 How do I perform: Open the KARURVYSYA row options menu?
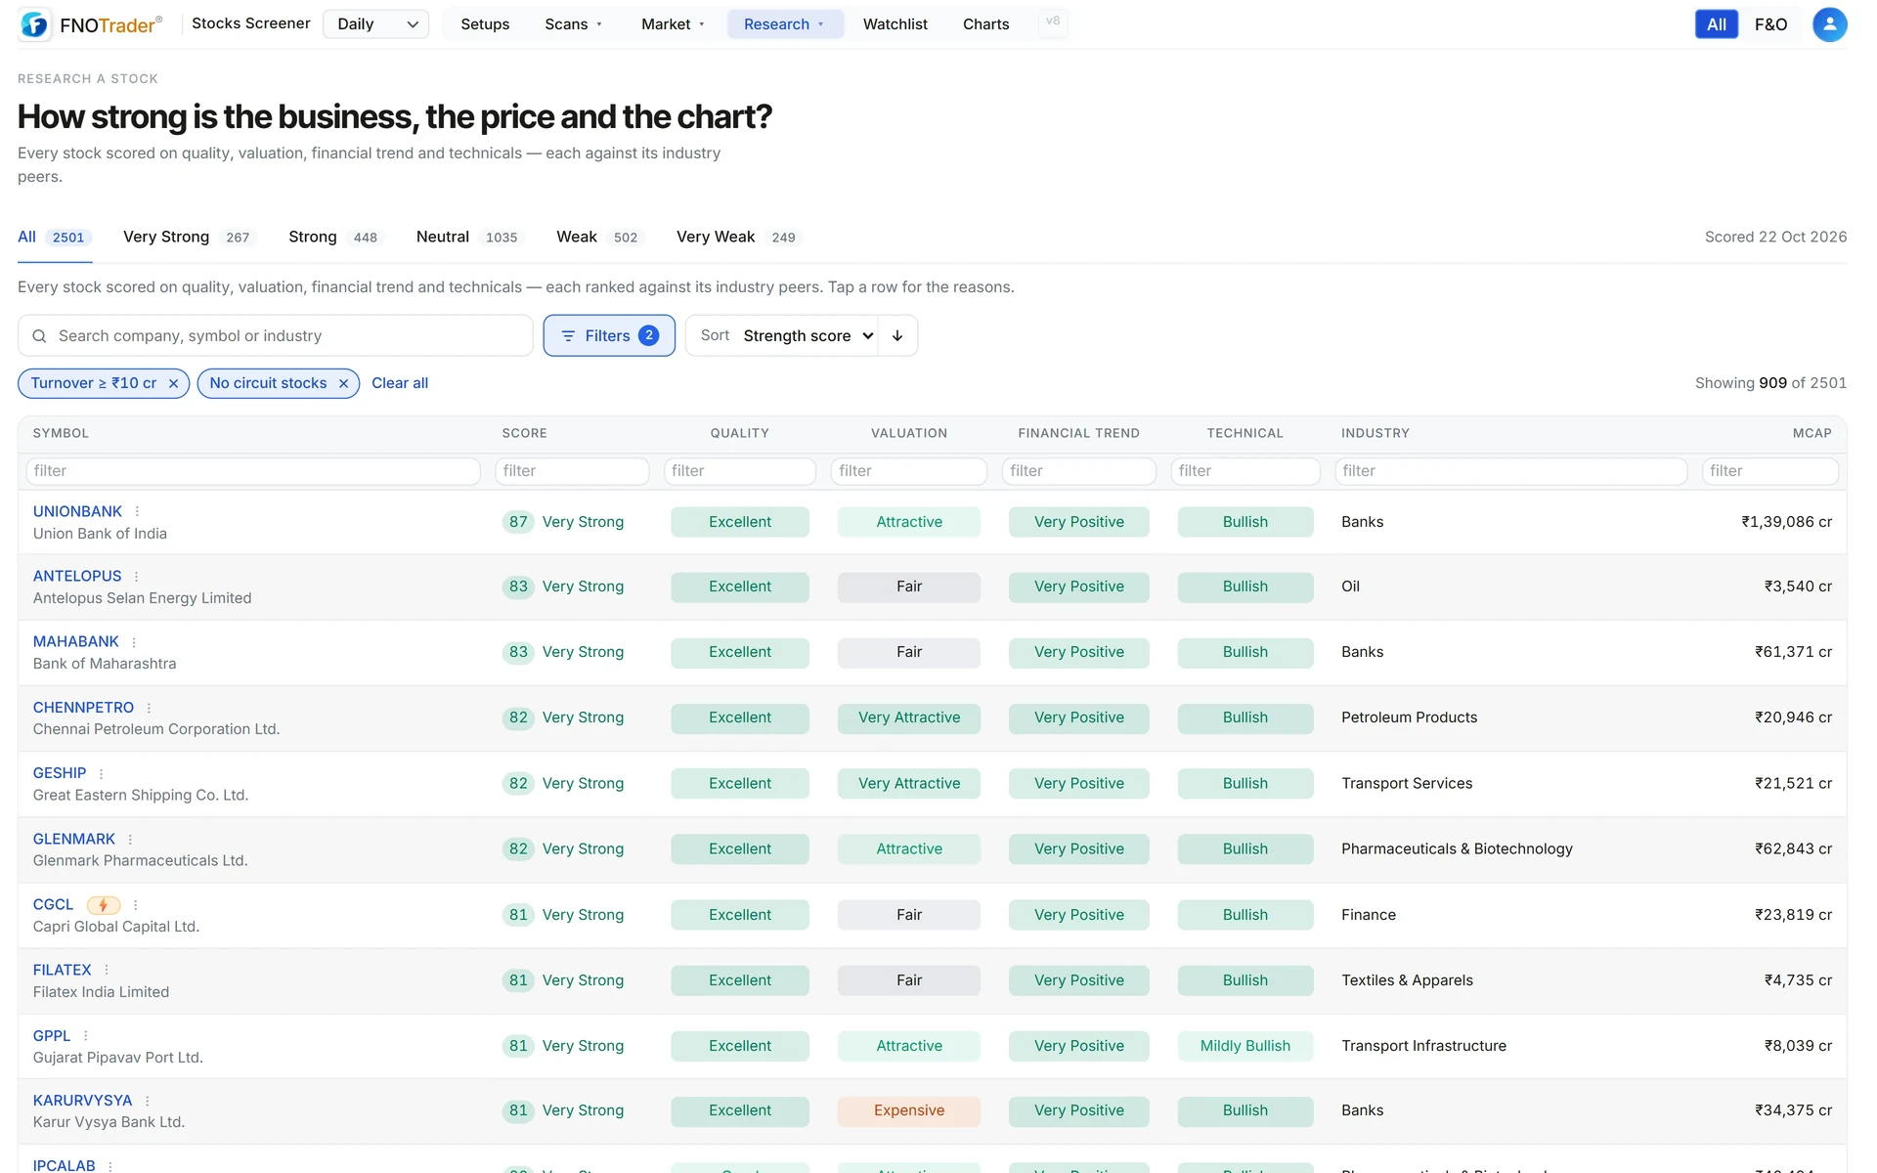coord(148,1101)
